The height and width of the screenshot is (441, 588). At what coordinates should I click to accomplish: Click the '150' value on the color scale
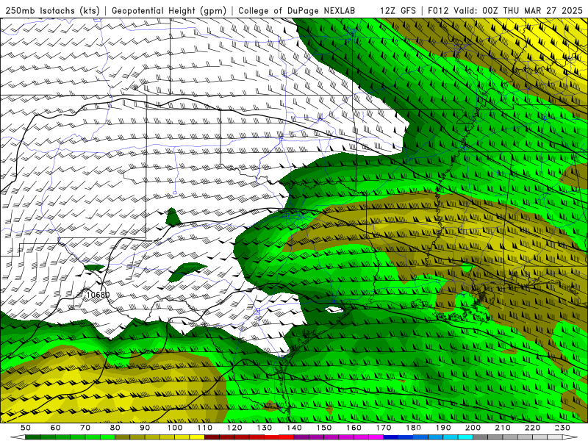pos(324,428)
